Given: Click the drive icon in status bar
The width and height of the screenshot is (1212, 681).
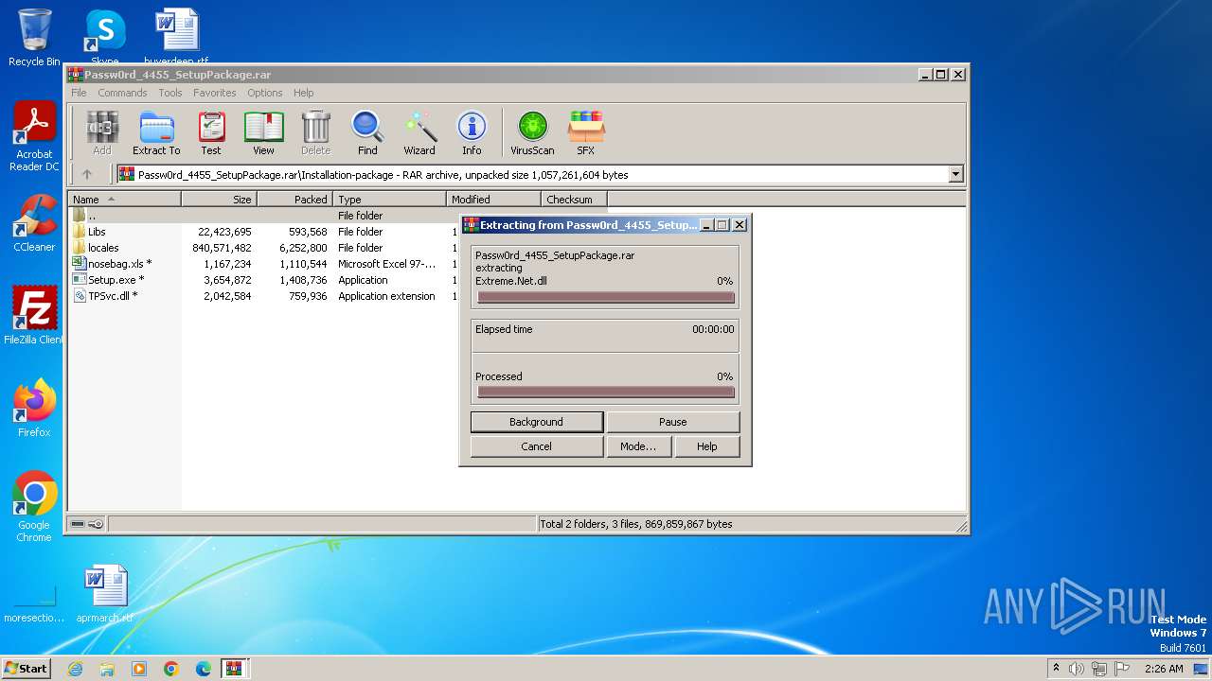Looking at the screenshot, I should [78, 524].
